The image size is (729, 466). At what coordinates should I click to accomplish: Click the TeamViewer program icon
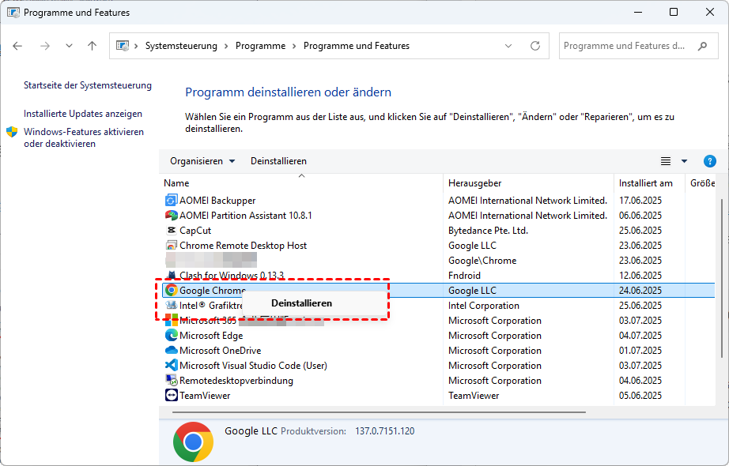click(x=171, y=396)
